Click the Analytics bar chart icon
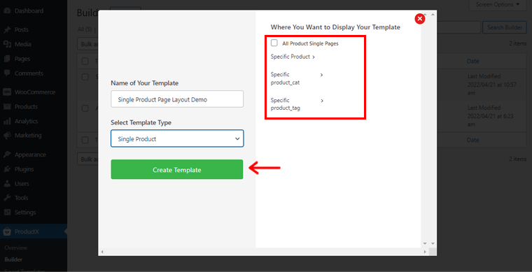This screenshot has height=272, width=532. pos(7,121)
